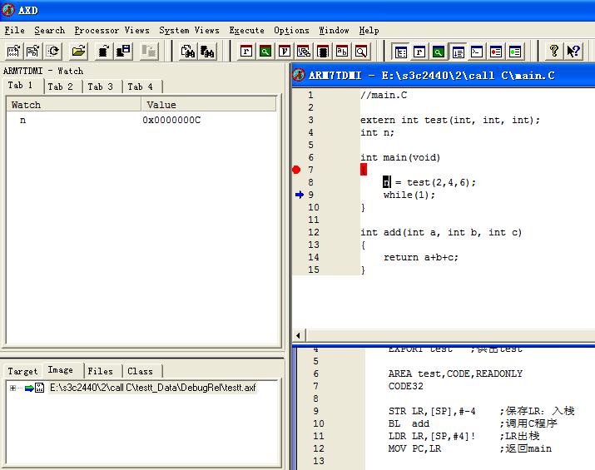Open the Execute menu
Viewport: 595px width, 470px height.
pos(246,30)
